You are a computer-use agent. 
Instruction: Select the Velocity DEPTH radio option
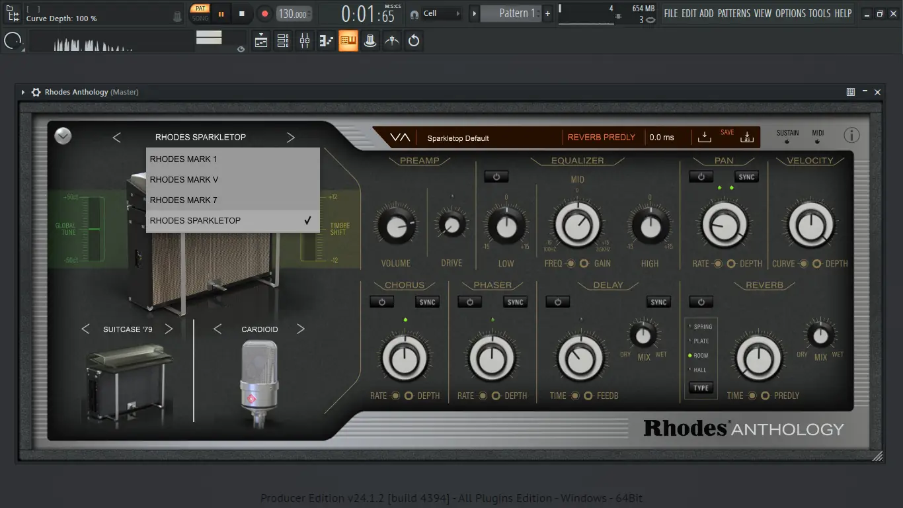pyautogui.click(x=817, y=263)
